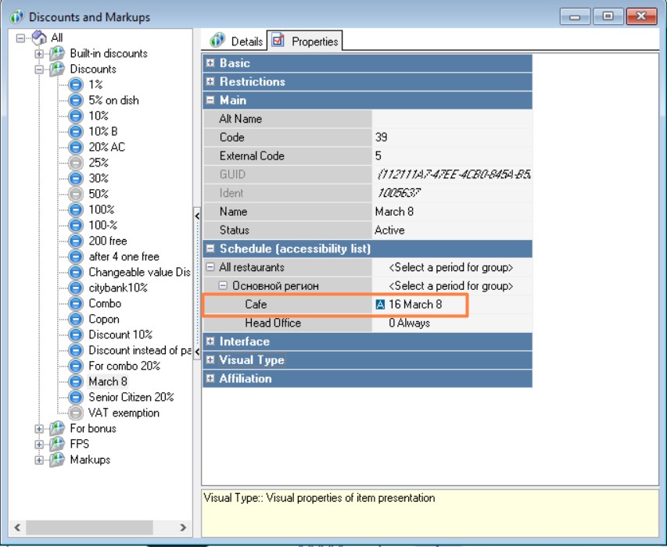Click the blue A icon in Cafe row
667x547 pixels.
pos(381,304)
